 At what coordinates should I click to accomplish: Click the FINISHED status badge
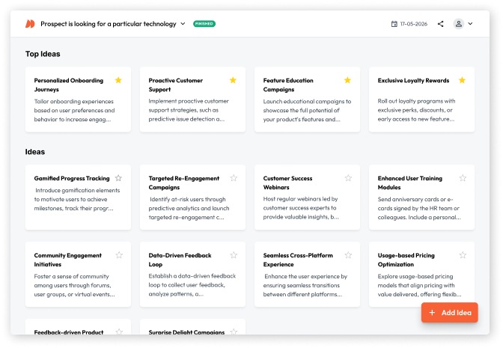pos(204,24)
